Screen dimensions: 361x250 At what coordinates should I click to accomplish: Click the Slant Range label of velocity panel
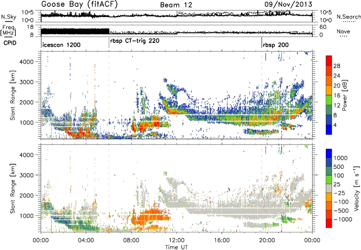[13, 188]
